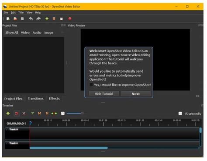207x161 pixels.
Task: Export video with the red circle icon
Action: [x=70, y=18]
